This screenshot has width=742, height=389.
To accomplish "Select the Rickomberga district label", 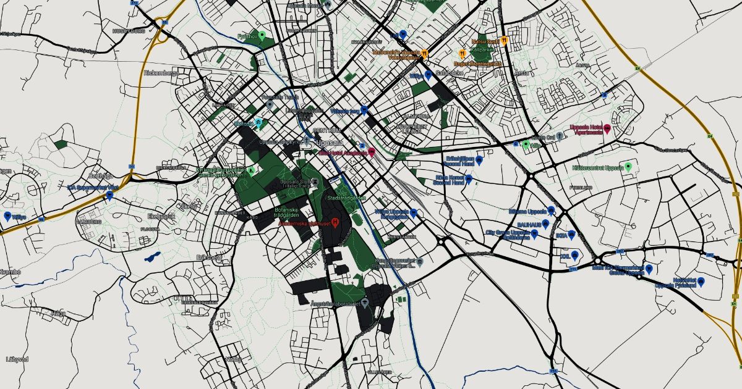I will click(x=161, y=72).
